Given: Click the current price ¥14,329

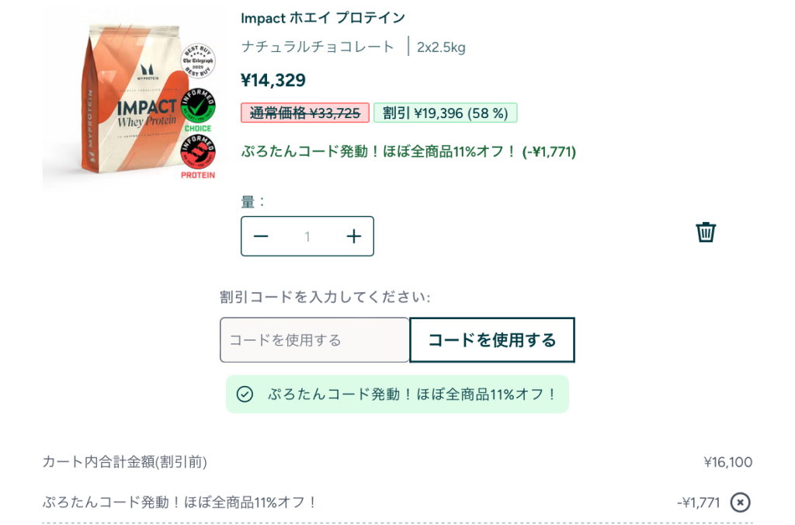Looking at the screenshot, I should pos(273,79).
